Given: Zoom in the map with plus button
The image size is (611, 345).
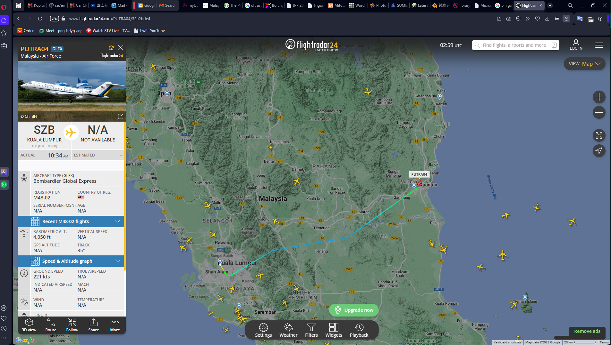Looking at the screenshot, I should [599, 97].
